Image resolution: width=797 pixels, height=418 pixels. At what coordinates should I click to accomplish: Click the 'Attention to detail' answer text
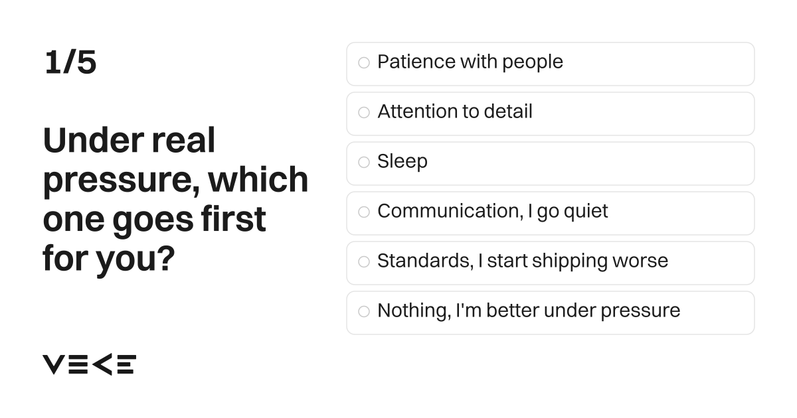tap(455, 111)
